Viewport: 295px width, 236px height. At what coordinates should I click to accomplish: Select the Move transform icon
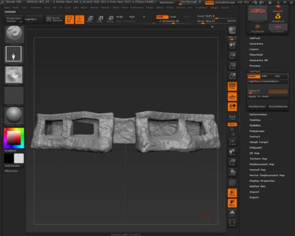pos(90,19)
